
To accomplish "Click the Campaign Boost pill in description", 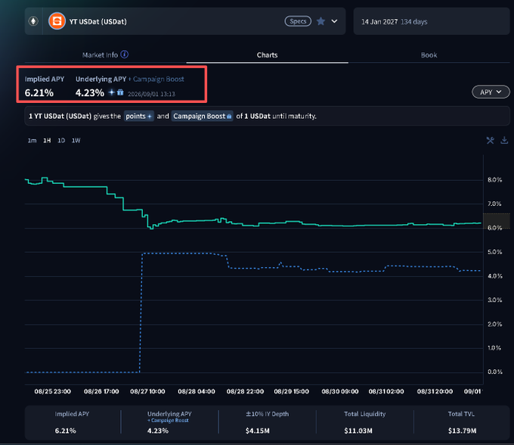I will pyautogui.click(x=203, y=117).
